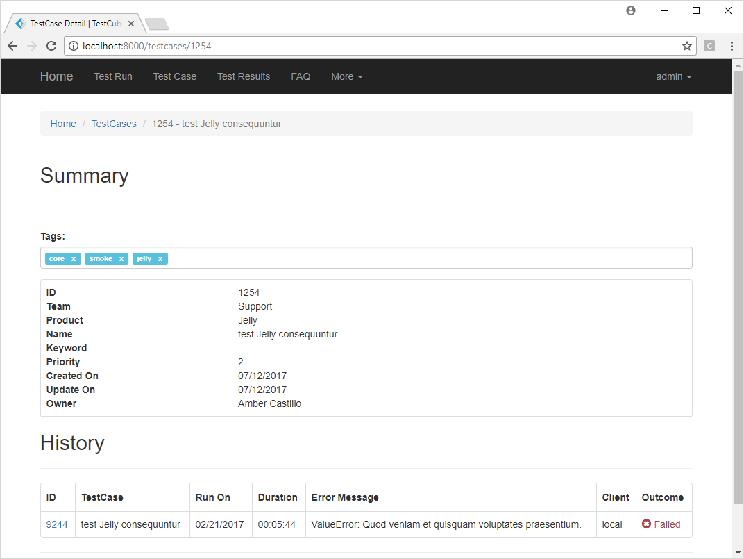The height and width of the screenshot is (559, 744).
Task: Click the Summary heading
Action: click(85, 176)
